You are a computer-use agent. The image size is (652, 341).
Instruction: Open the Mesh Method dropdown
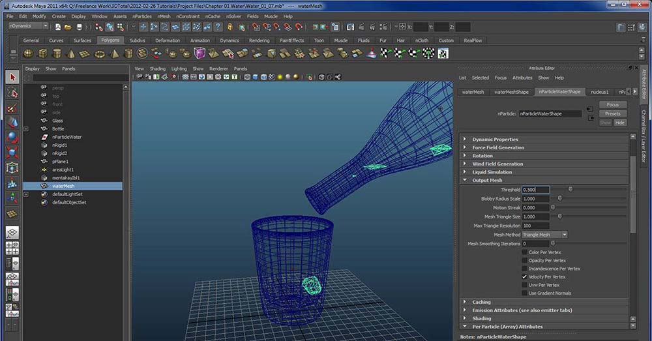pos(544,235)
